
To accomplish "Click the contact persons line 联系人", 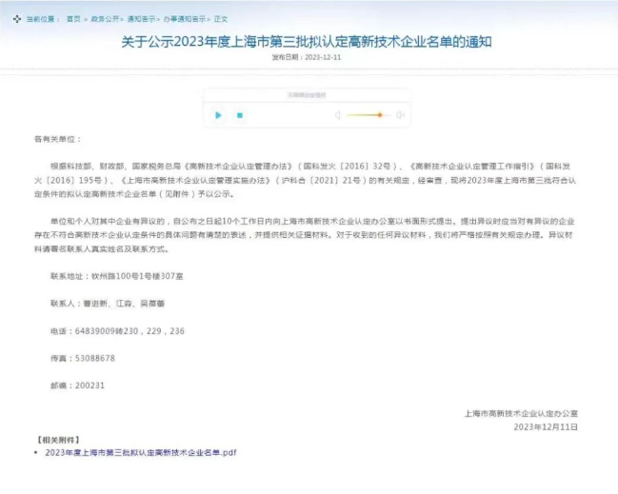I will [x=108, y=304].
